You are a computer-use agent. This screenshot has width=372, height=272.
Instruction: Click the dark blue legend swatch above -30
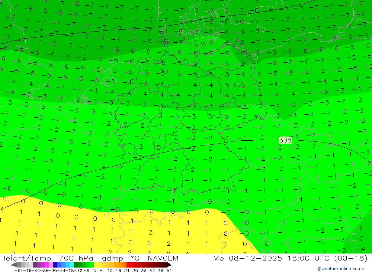(55, 265)
